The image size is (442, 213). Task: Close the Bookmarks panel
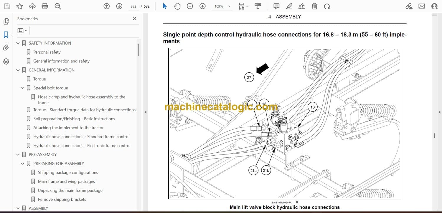click(135, 19)
